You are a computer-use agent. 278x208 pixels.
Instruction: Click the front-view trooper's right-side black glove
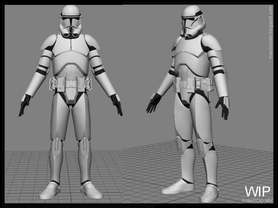[x=117, y=105]
